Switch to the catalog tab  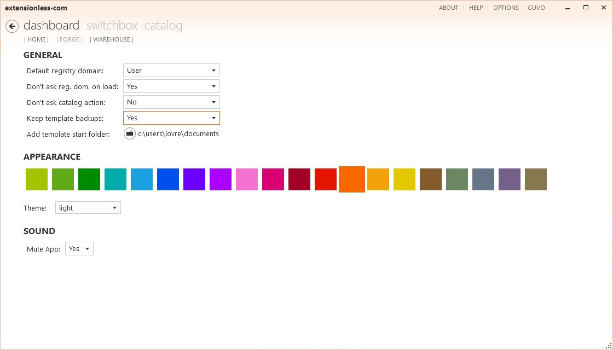[163, 25]
